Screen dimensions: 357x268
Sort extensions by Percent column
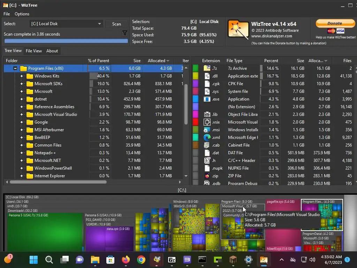[271, 61]
